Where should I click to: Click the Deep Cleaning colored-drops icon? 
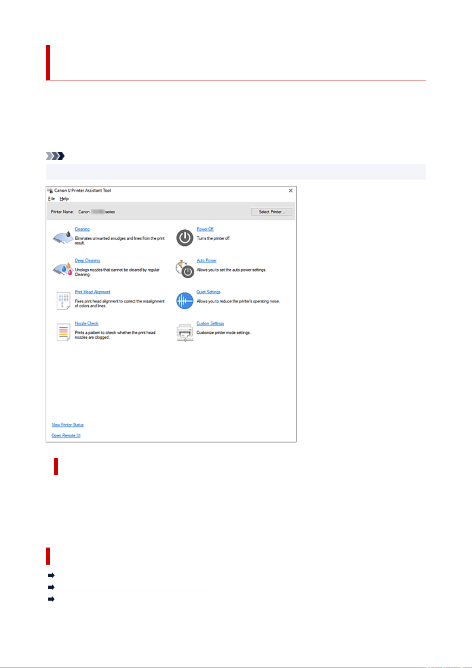(63, 269)
